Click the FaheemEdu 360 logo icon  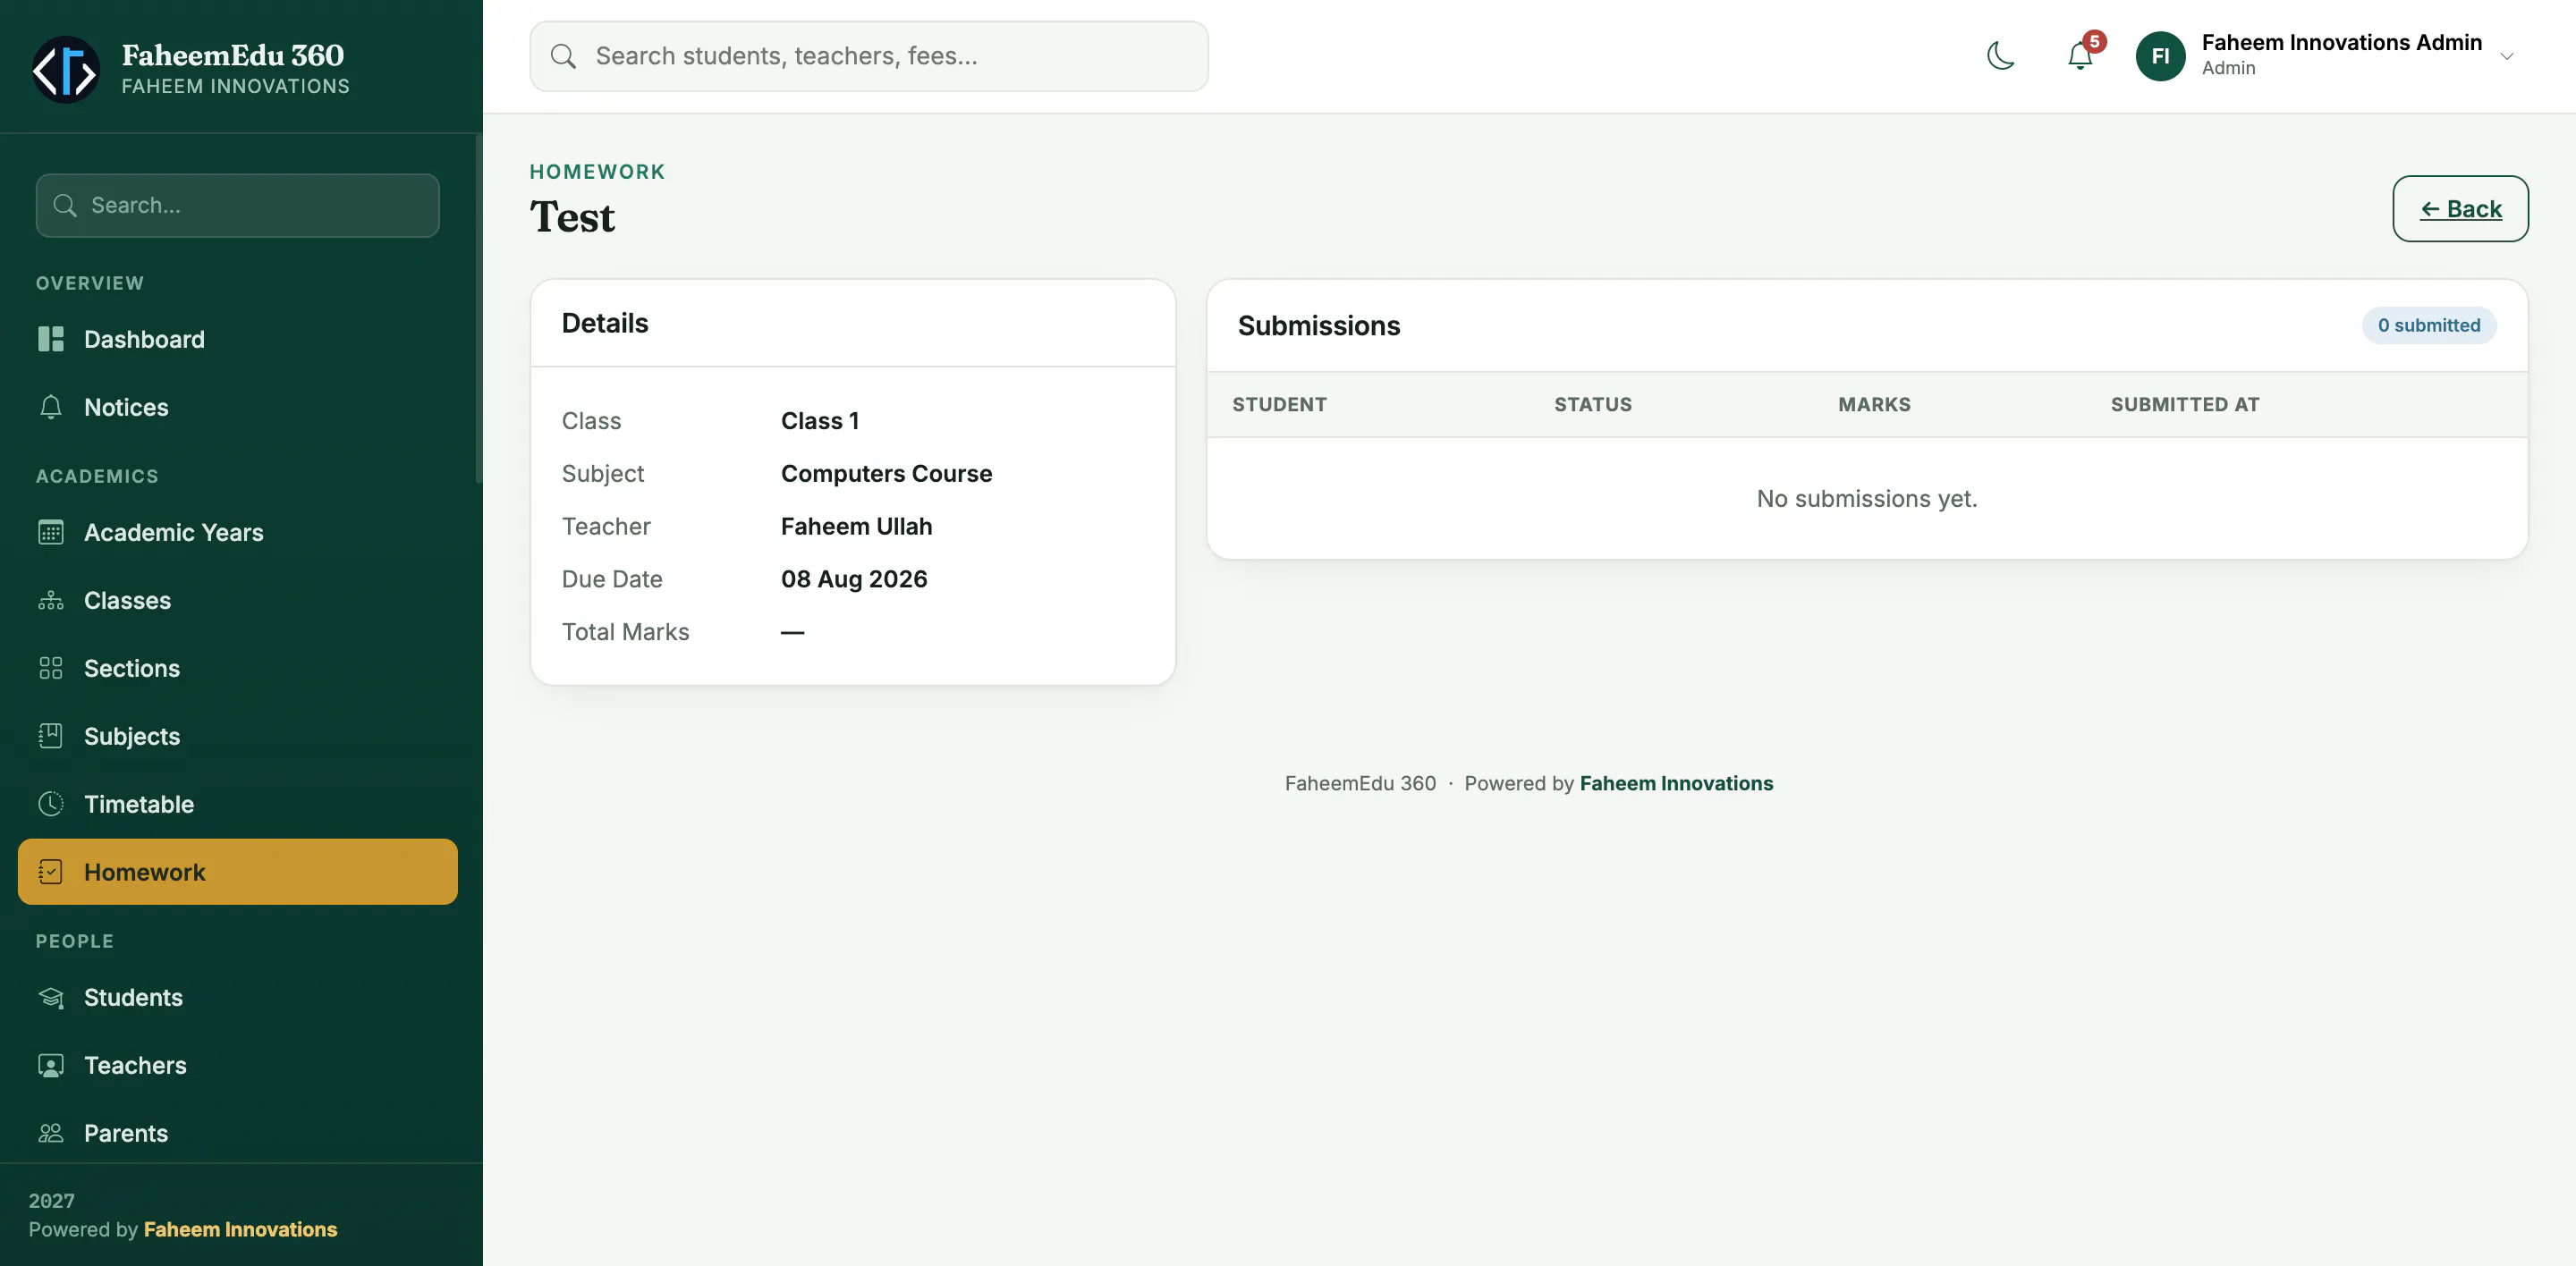[x=66, y=69]
